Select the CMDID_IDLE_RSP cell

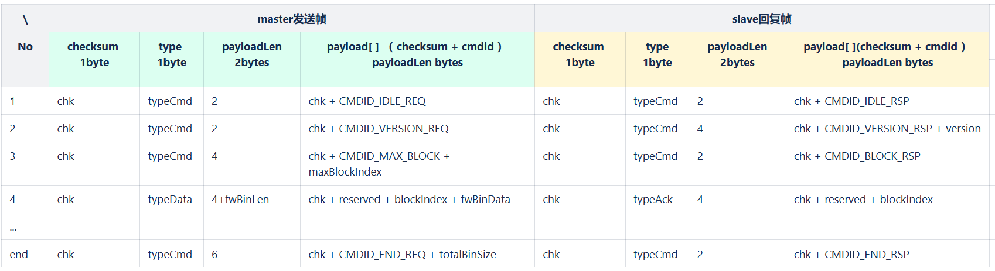[x=888, y=101]
